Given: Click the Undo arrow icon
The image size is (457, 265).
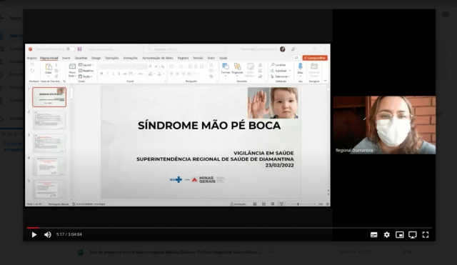Looking at the screenshot, I should (x=32, y=65).
